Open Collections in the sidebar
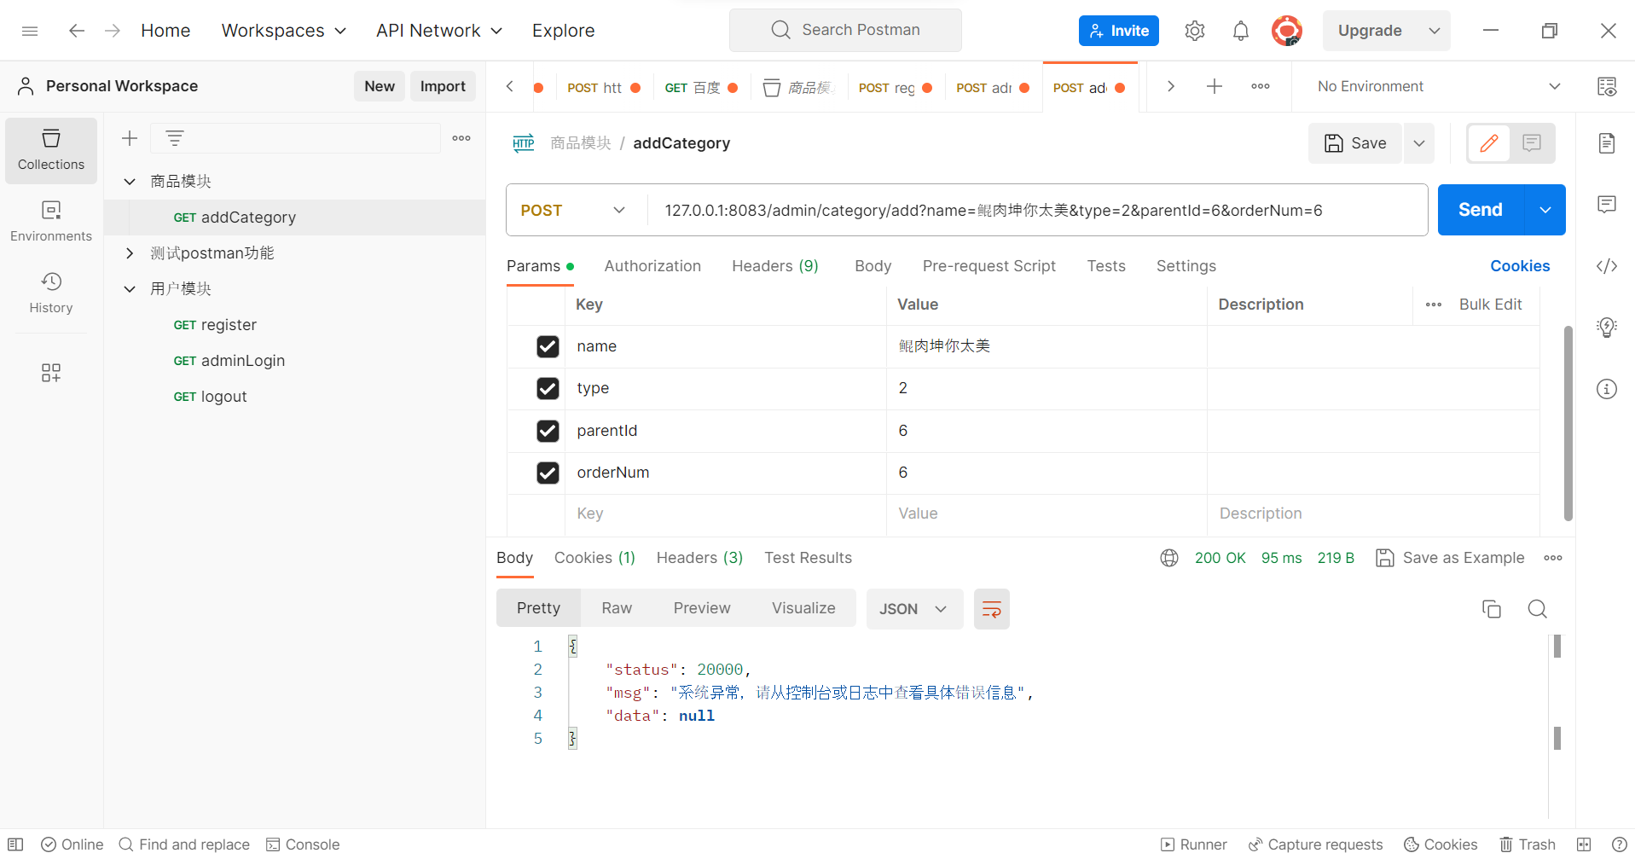1635x853 pixels. (51, 150)
